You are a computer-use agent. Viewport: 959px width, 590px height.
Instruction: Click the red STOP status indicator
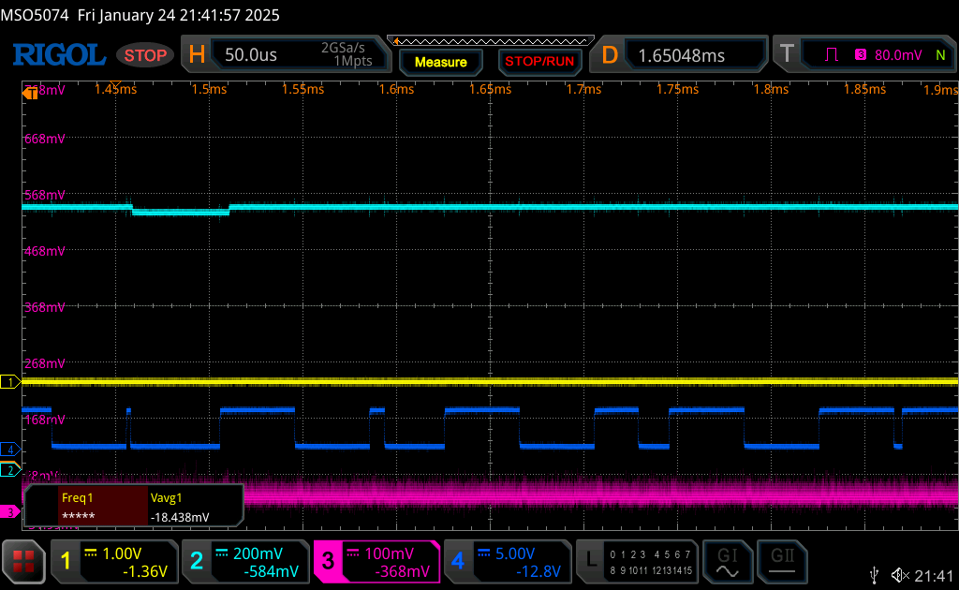pyautogui.click(x=145, y=55)
